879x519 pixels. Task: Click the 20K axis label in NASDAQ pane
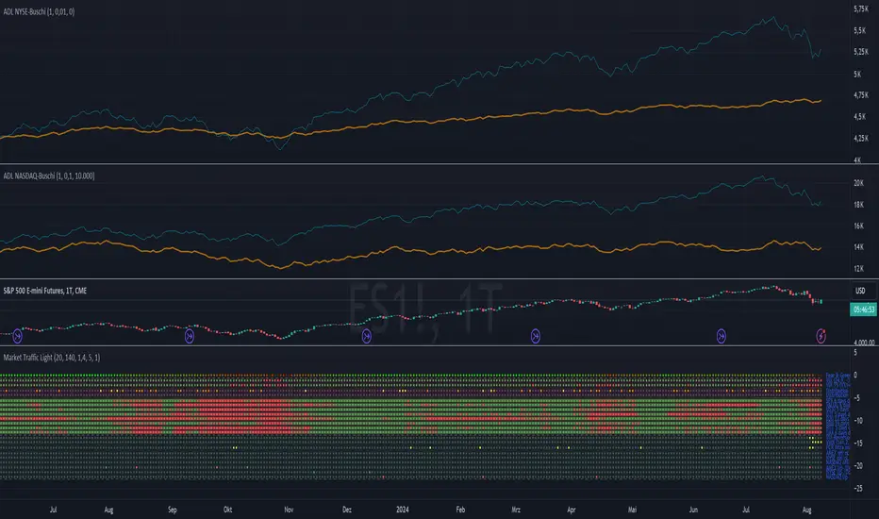[859, 183]
